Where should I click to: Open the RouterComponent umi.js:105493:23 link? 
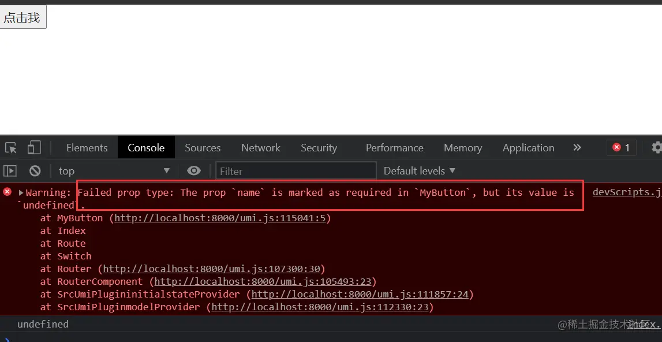(x=263, y=281)
